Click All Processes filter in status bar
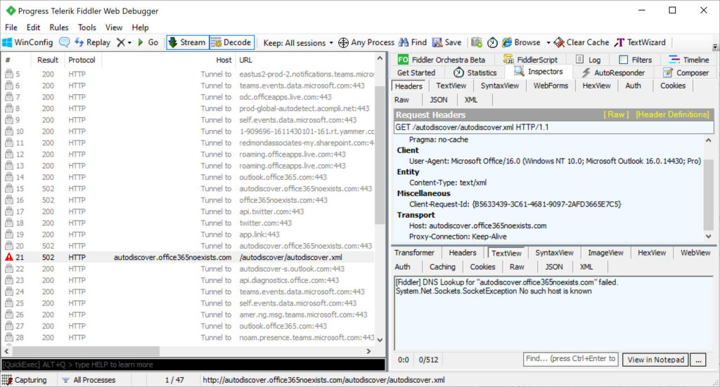Screen dimensions: 720x387 [89, 380]
